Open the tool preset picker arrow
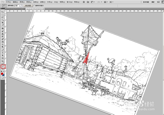This screenshot has height=115, width=164. point(6,6)
